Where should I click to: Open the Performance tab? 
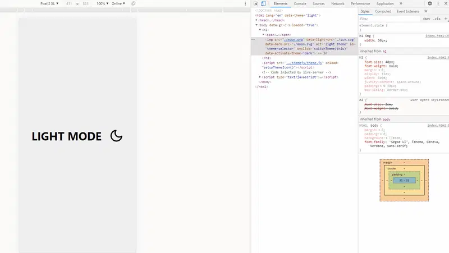[x=360, y=4]
